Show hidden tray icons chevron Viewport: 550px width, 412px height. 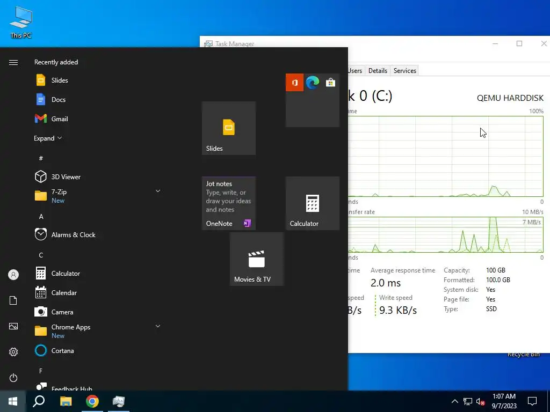[x=454, y=401]
